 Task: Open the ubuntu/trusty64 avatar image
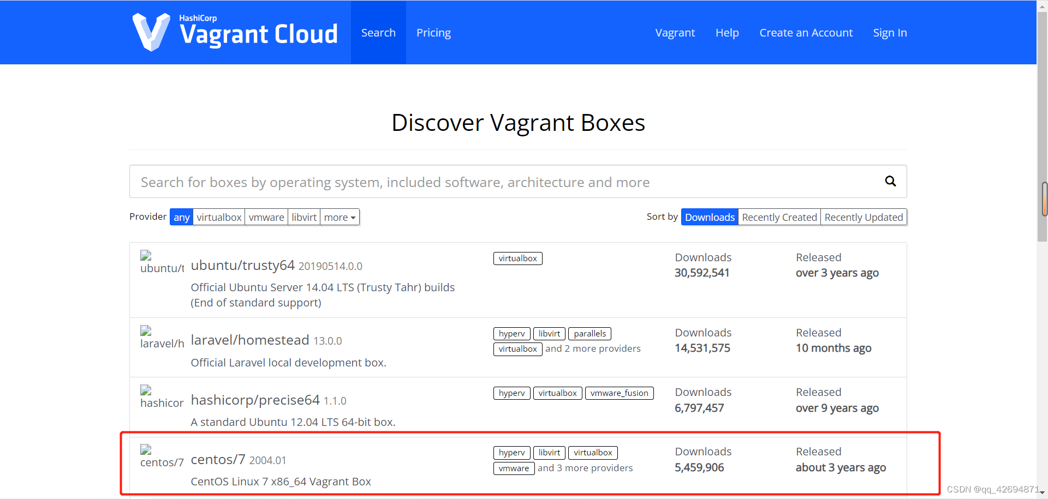pyautogui.click(x=162, y=262)
